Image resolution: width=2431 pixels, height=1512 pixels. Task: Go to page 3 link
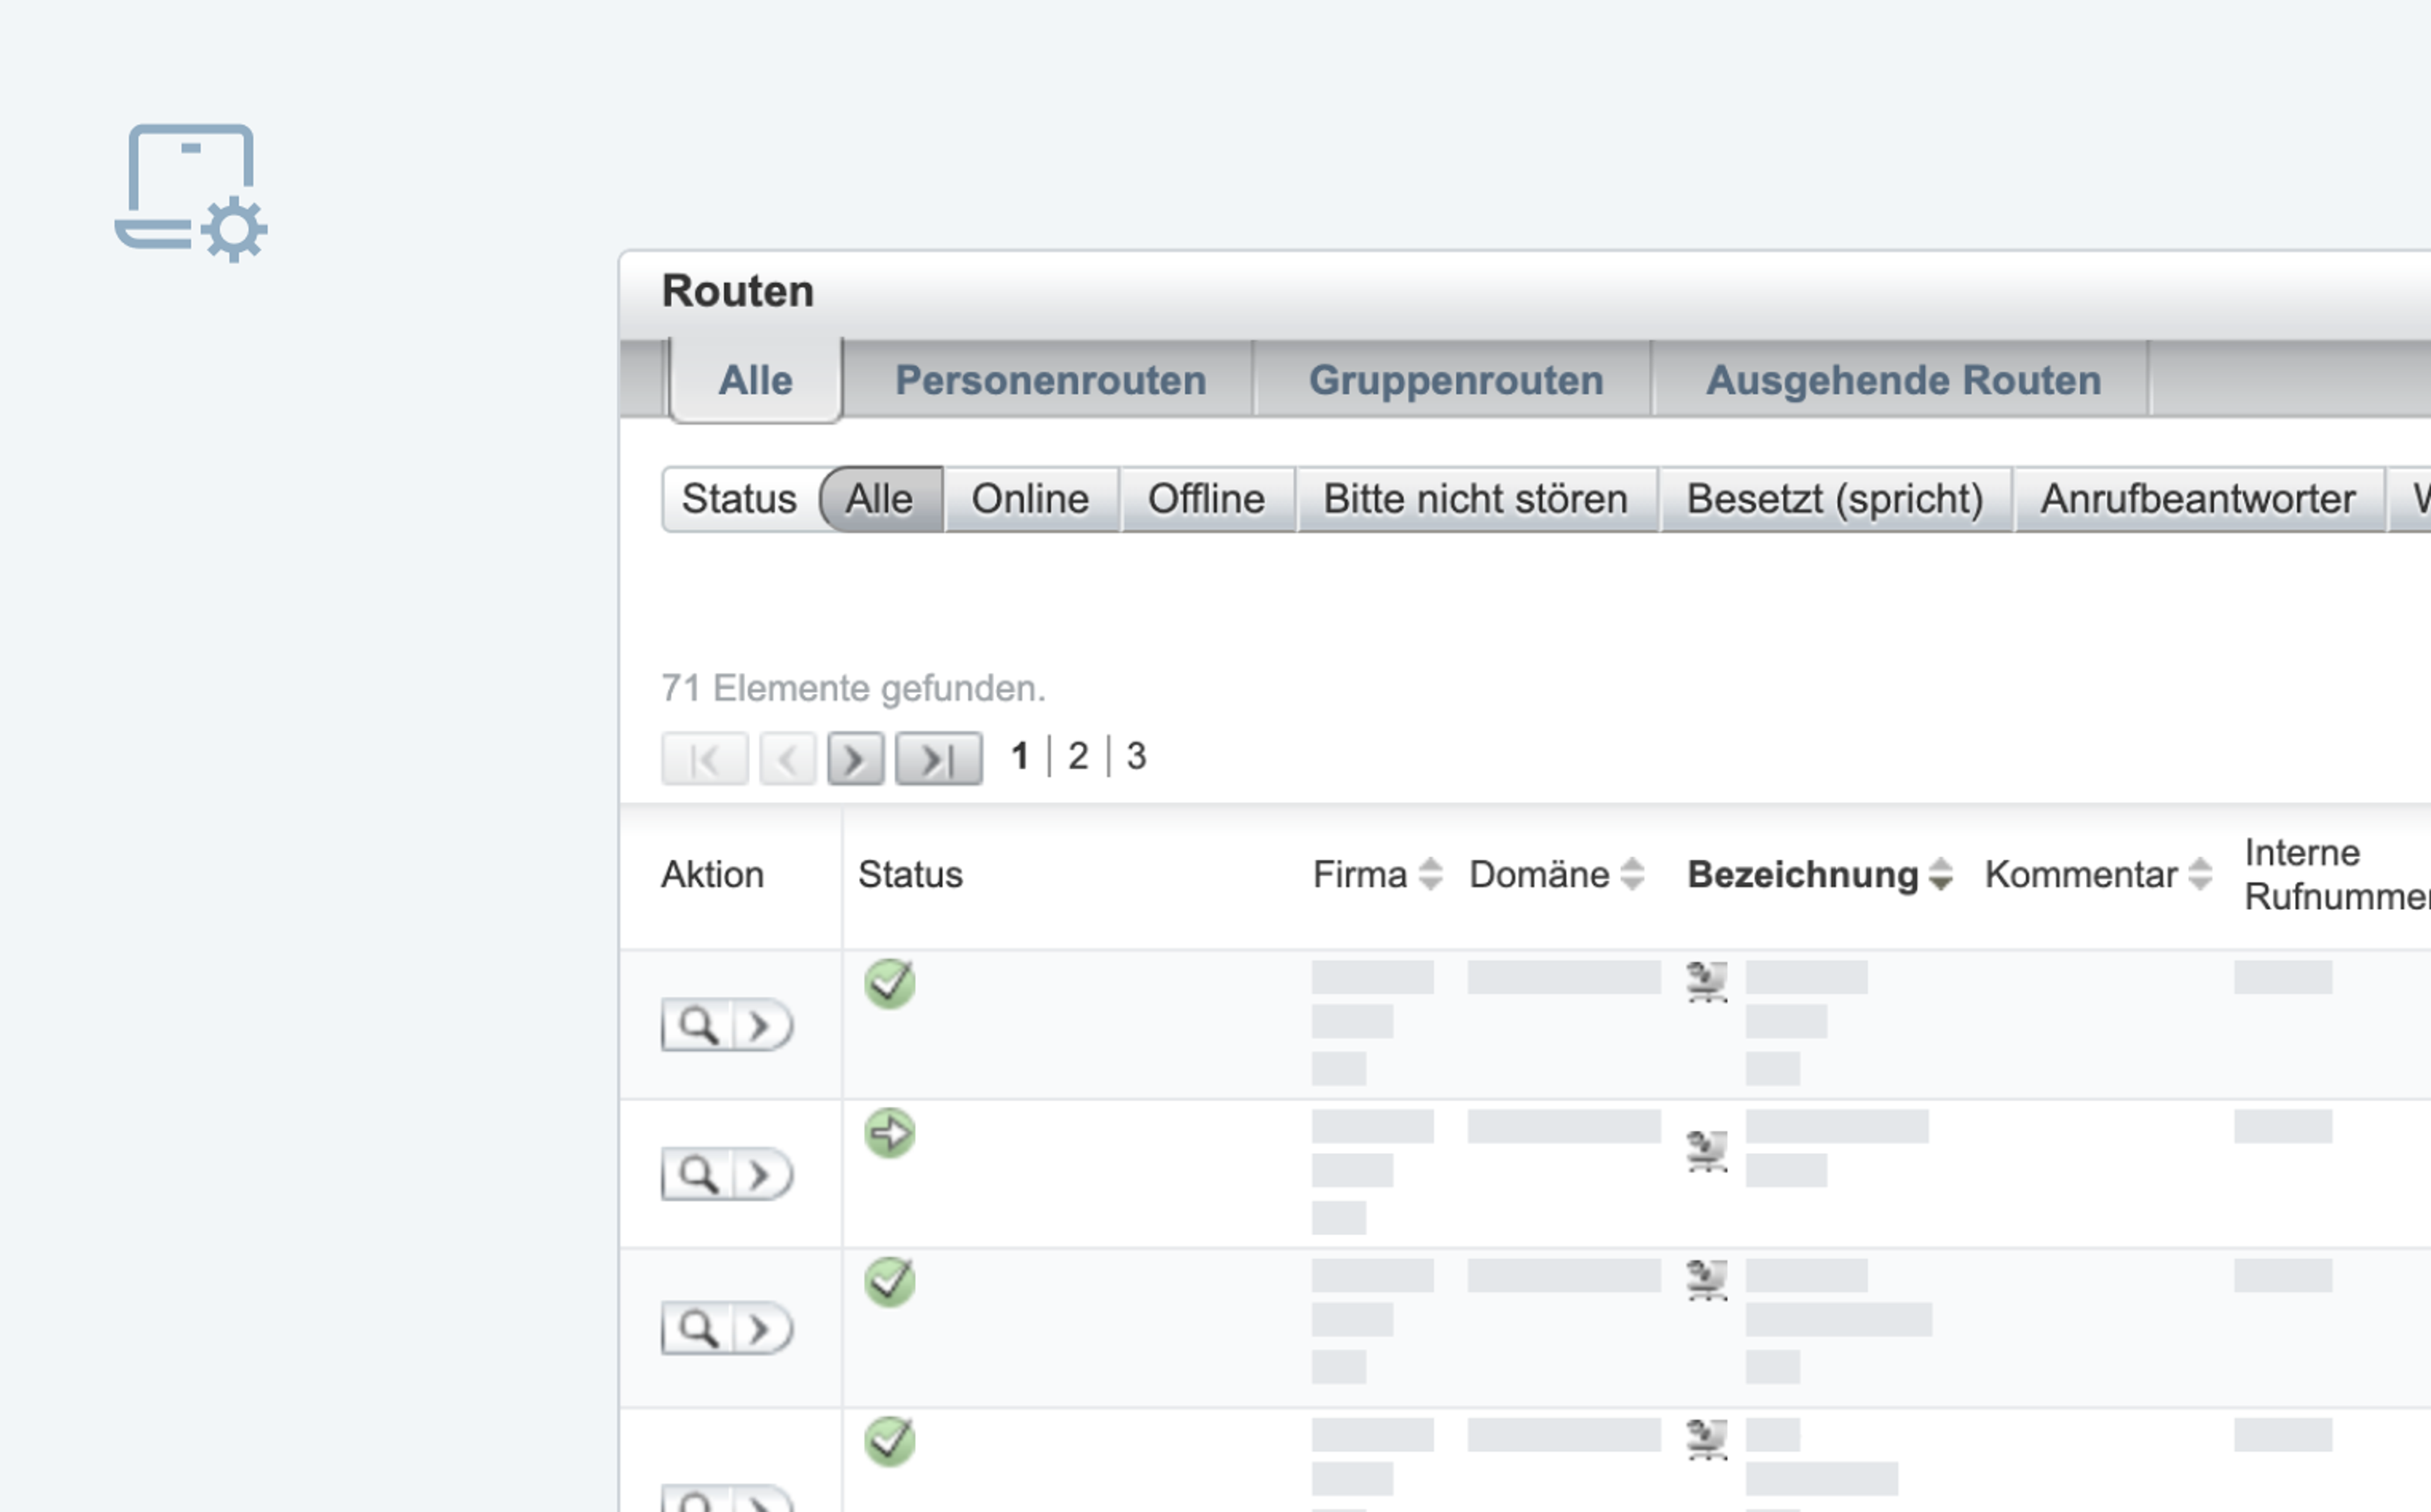[1136, 756]
